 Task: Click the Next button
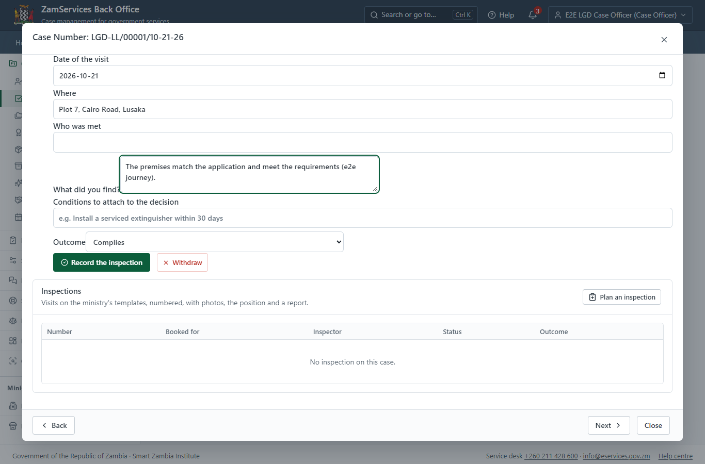tap(609, 425)
